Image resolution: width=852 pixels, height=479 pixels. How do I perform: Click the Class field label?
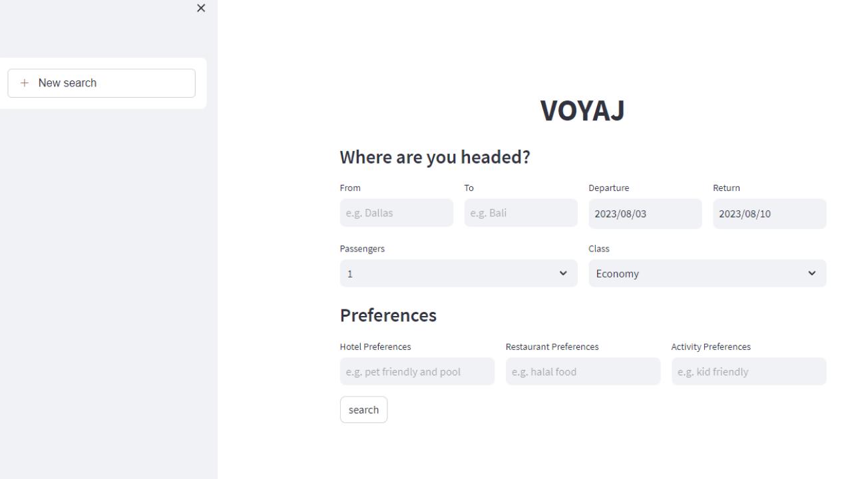point(598,248)
